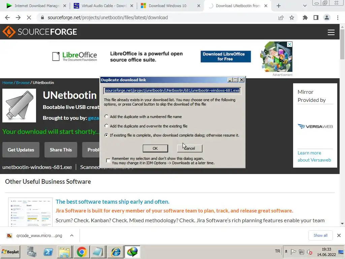This screenshot has width=345, height=259.
Task: Close the downloads bar
Action: point(339,235)
